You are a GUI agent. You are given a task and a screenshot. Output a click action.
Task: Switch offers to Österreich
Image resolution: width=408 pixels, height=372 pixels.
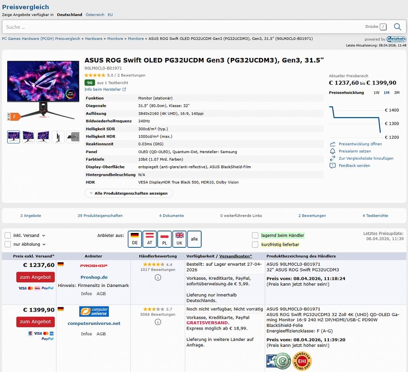(x=95, y=14)
